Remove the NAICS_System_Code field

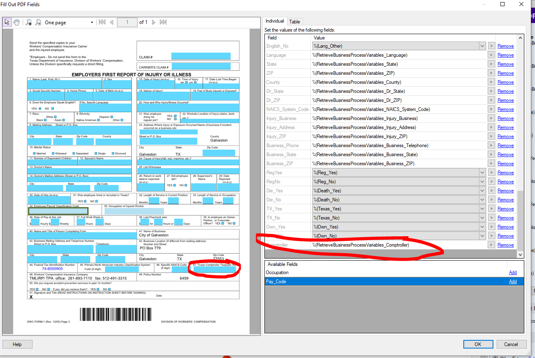tap(505, 109)
